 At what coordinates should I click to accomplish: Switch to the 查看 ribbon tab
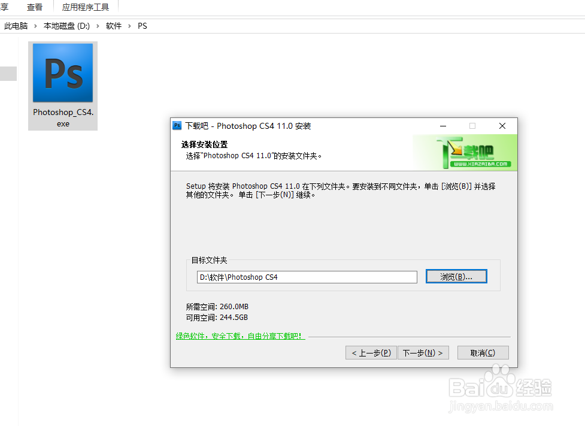click(34, 7)
